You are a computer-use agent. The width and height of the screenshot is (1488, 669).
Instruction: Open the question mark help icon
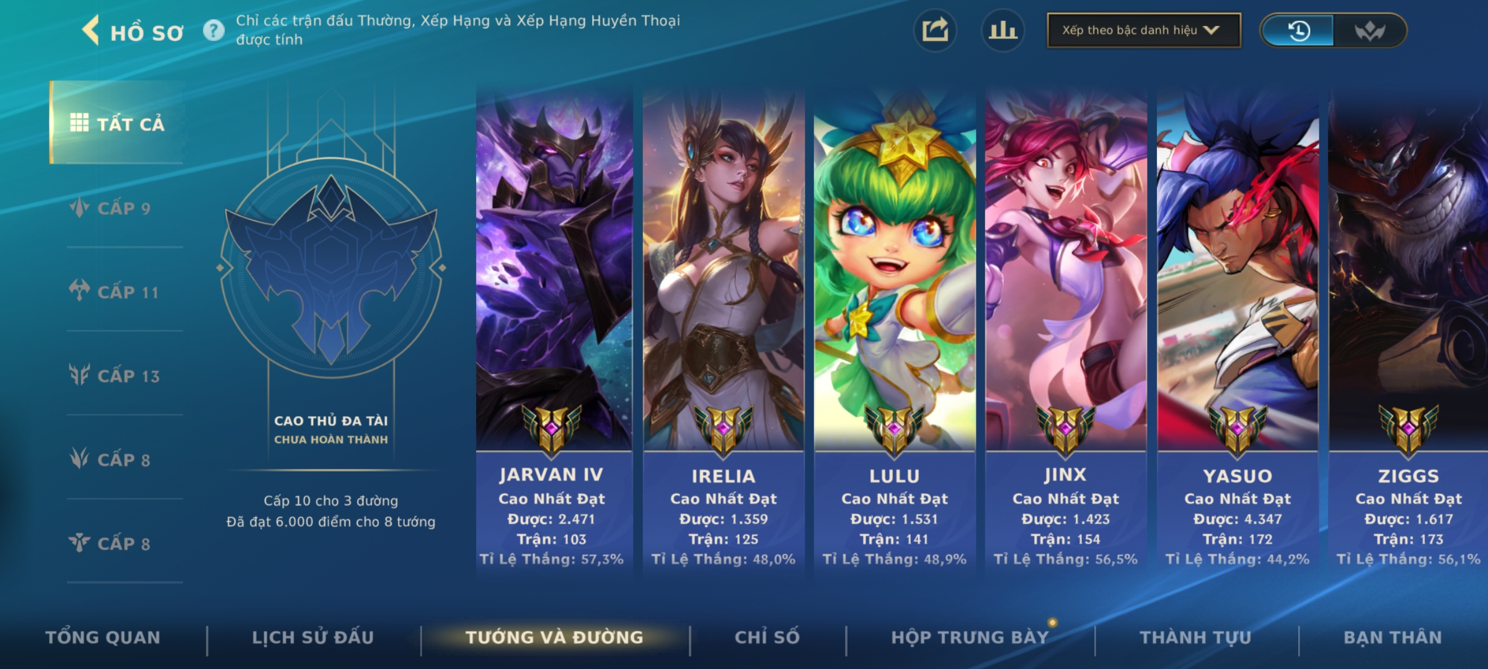point(214,30)
